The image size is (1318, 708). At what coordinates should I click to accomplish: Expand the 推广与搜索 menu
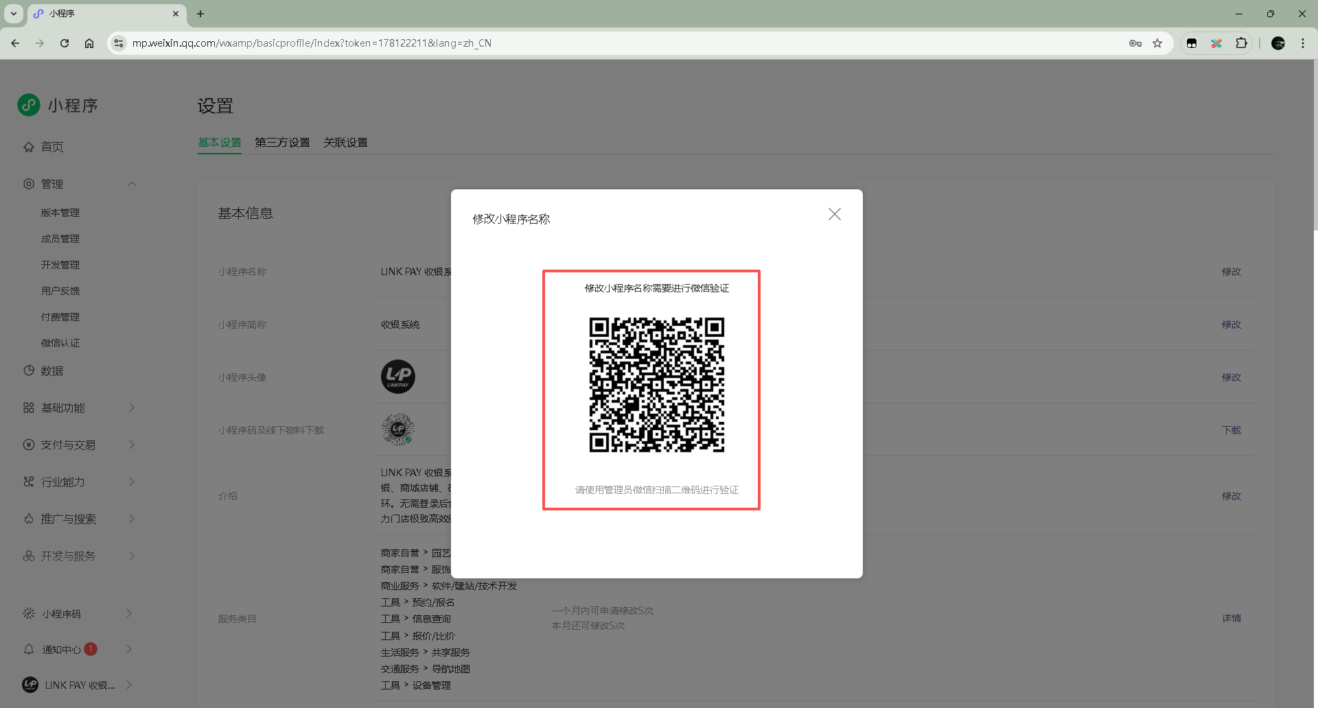coord(132,519)
